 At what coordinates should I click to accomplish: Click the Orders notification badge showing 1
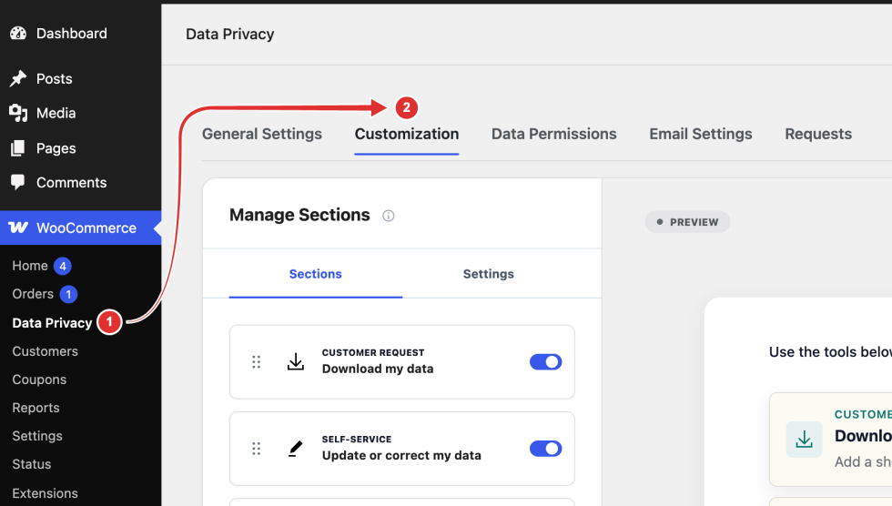[x=68, y=294]
